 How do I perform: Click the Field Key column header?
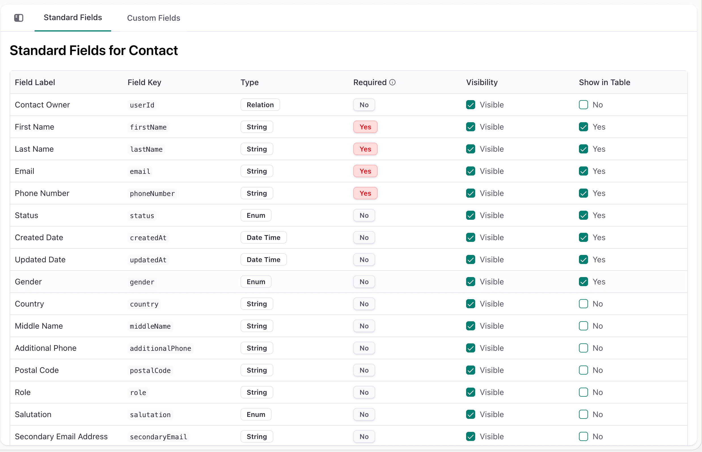click(144, 83)
